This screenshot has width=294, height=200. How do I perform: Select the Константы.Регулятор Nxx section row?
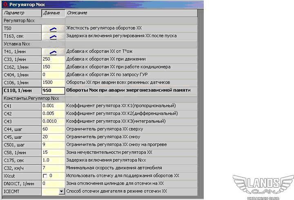click(x=33, y=99)
